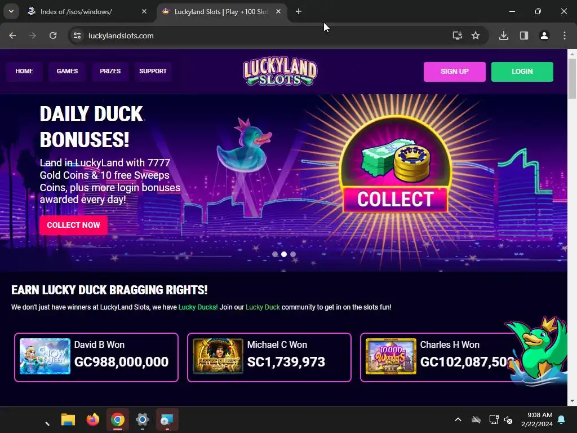Image resolution: width=577 pixels, height=433 pixels.
Task: Open Settings gear in the taskbar
Action: [x=143, y=419]
